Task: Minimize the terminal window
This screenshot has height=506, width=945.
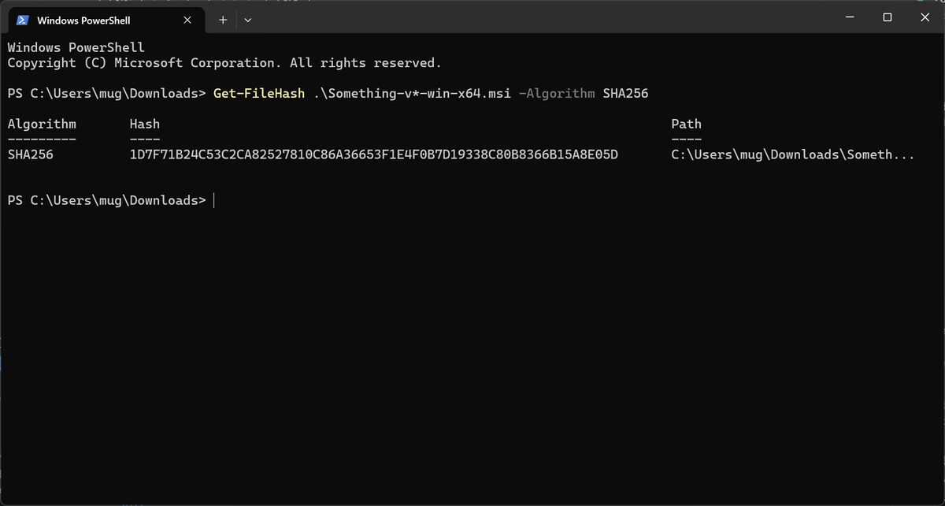Action: pyautogui.click(x=850, y=17)
